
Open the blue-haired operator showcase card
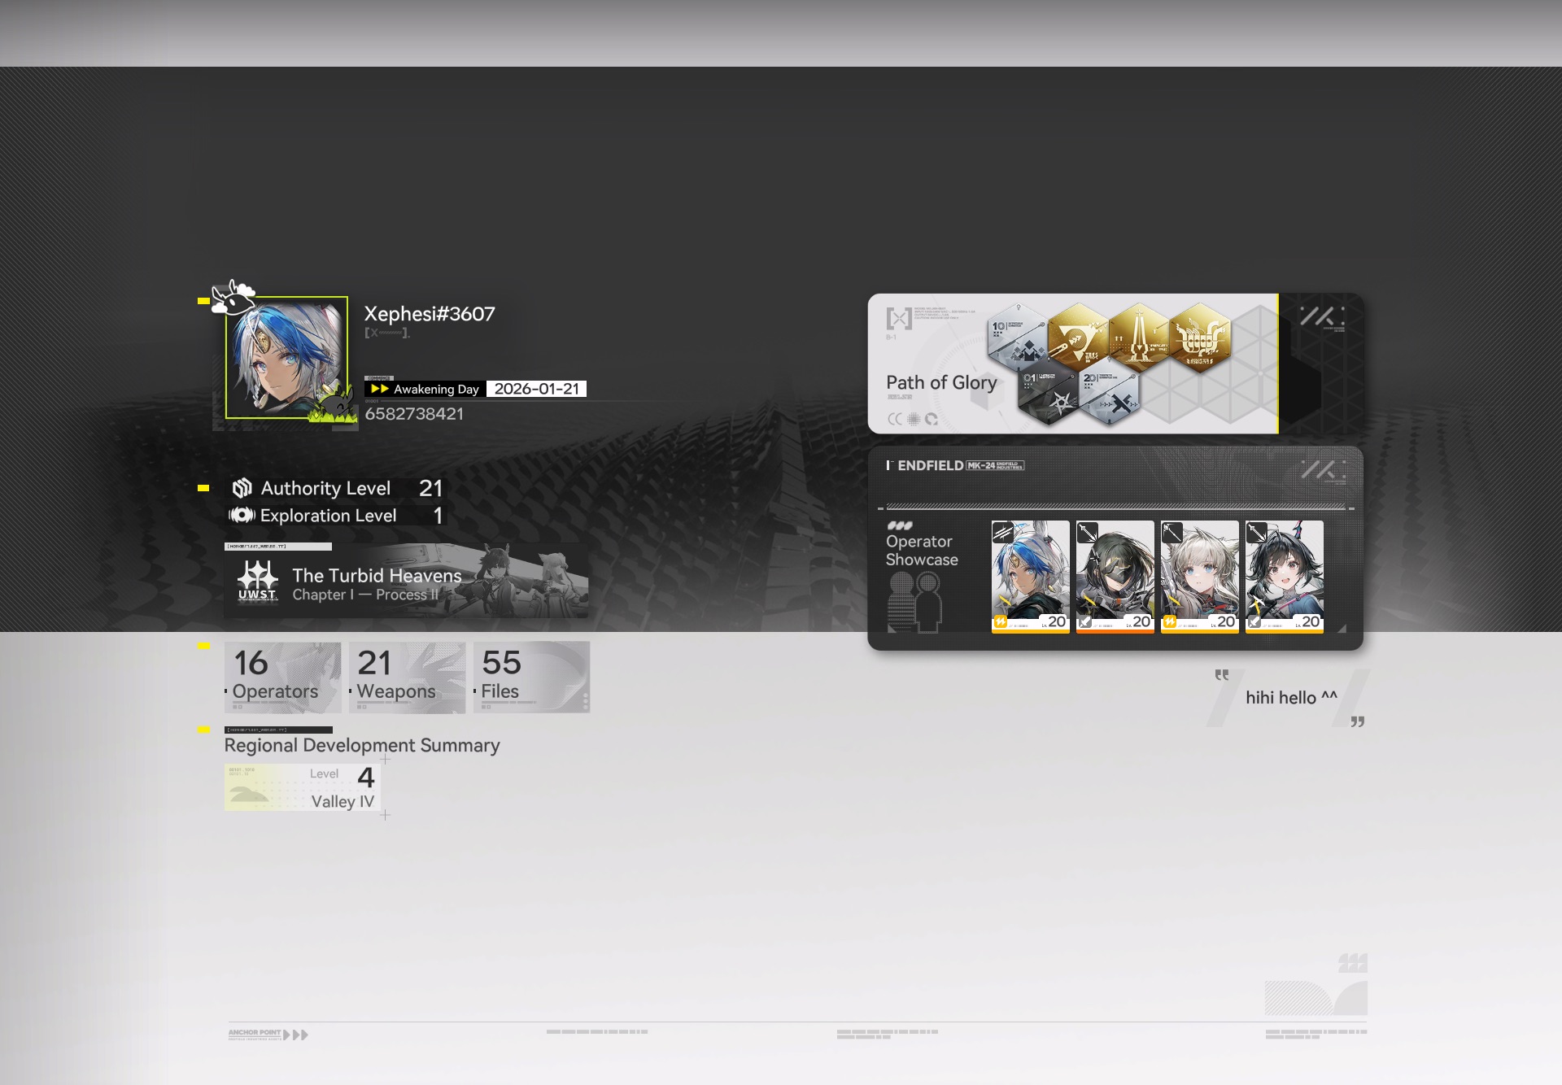(1030, 576)
